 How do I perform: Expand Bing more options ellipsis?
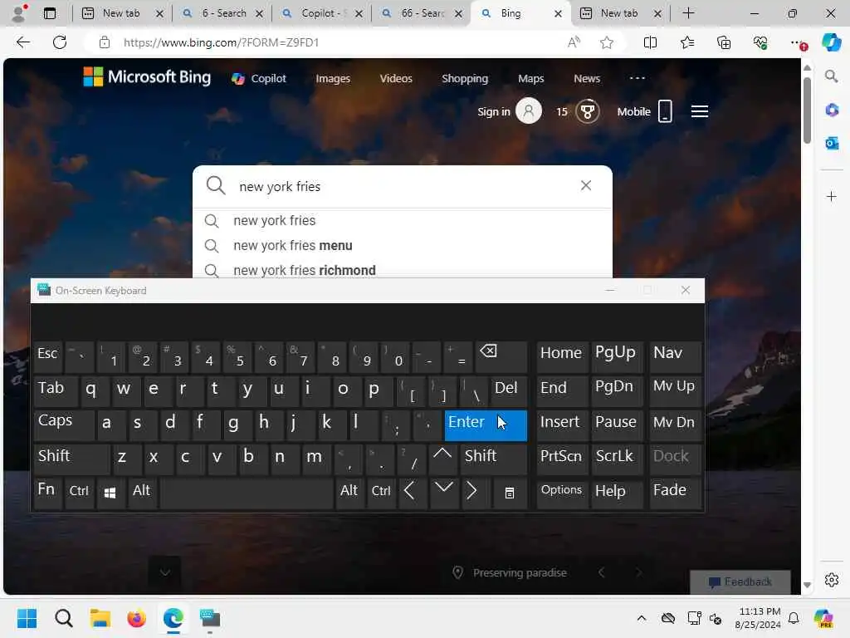(x=637, y=78)
